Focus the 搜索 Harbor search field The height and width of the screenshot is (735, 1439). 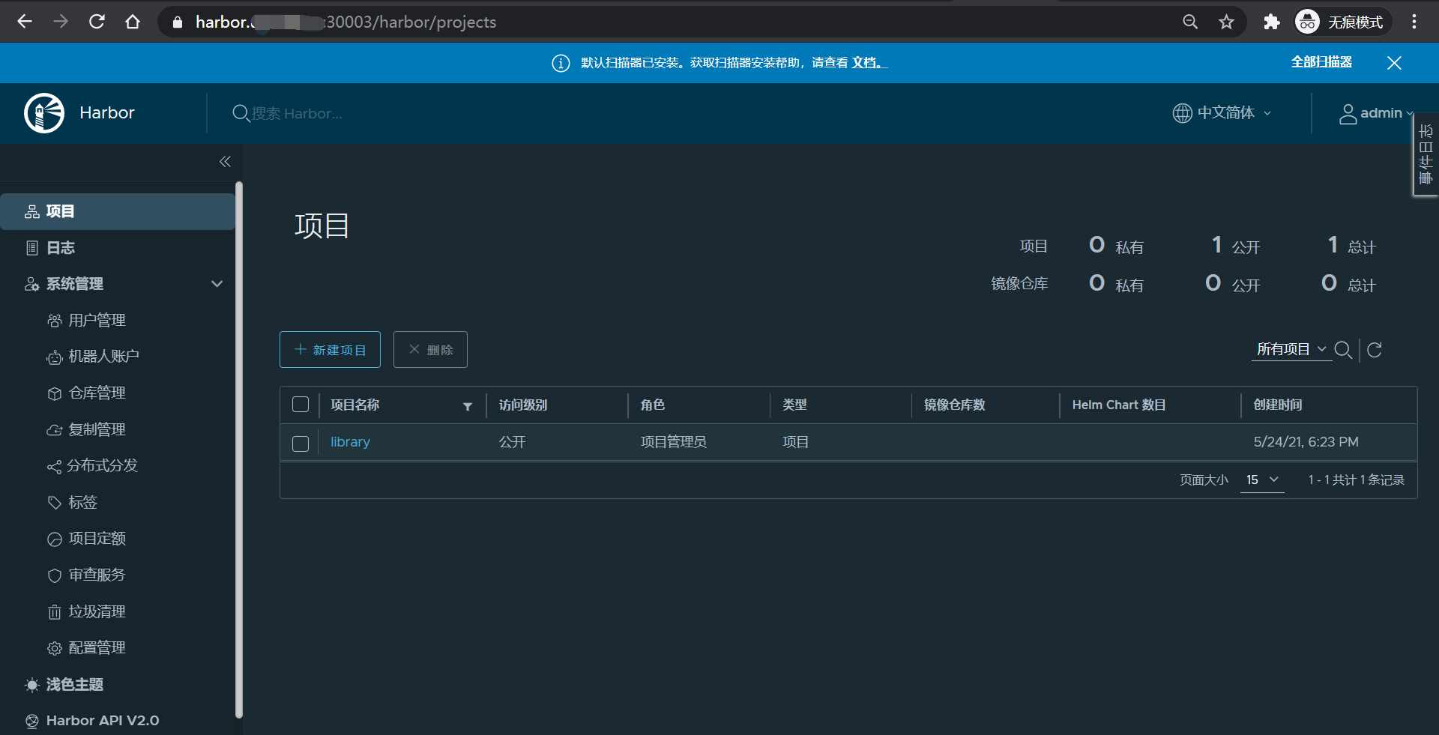click(297, 113)
